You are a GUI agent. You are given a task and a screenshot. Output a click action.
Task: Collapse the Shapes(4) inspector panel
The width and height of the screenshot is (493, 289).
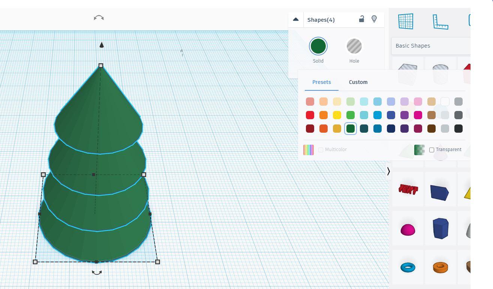pyautogui.click(x=295, y=19)
